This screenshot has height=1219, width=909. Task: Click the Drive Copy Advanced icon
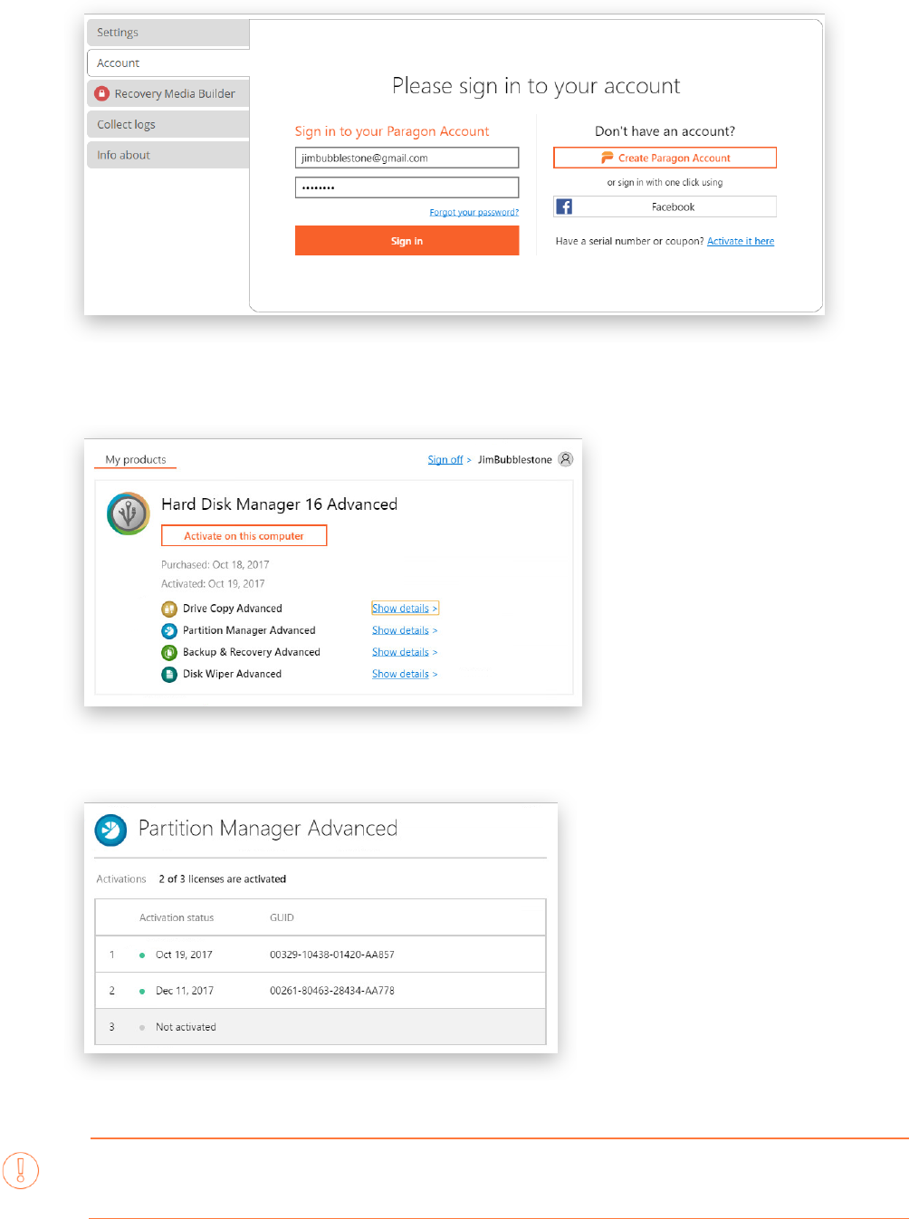pyautogui.click(x=169, y=609)
